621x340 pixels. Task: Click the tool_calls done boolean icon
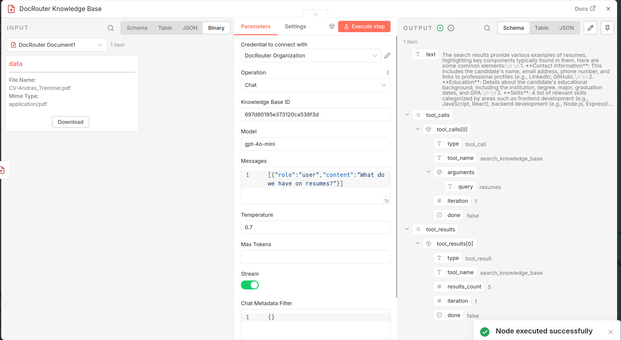pos(439,215)
